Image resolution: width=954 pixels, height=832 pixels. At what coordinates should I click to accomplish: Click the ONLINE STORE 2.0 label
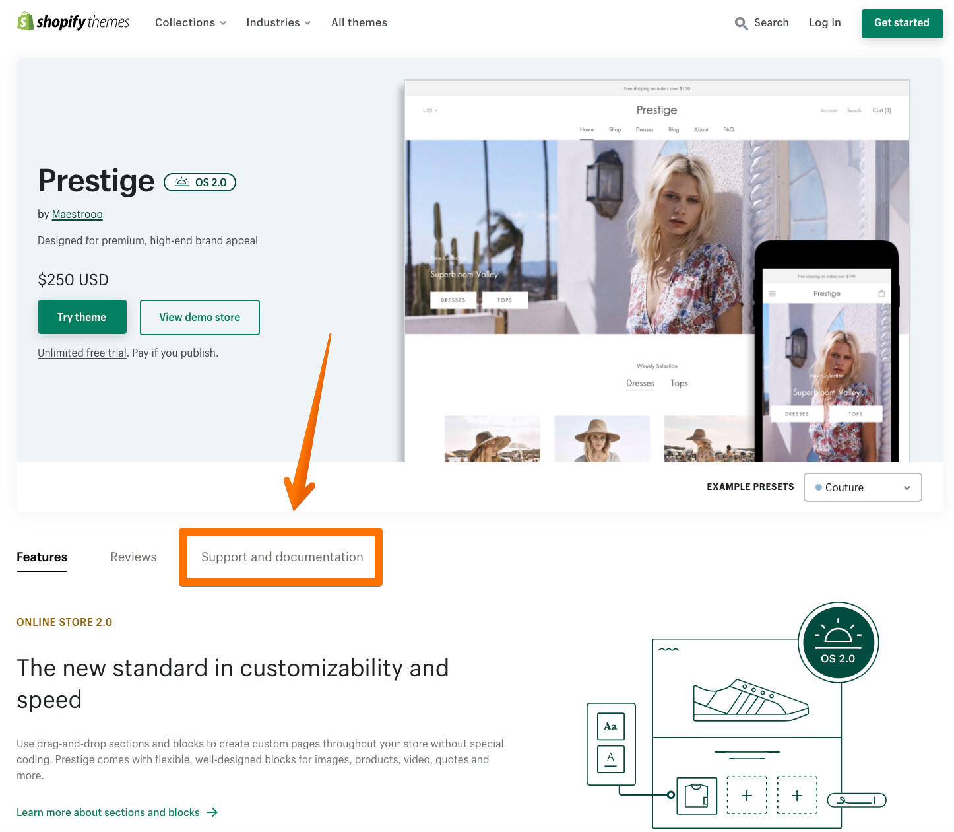[65, 622]
